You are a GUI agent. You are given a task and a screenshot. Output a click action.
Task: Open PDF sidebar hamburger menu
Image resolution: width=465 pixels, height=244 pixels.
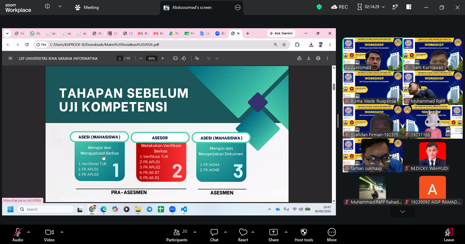10,58
